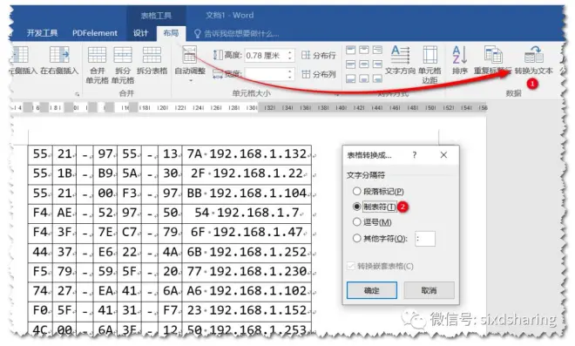Align cell text center
This screenshot has height=346, width=575.
(364, 64)
